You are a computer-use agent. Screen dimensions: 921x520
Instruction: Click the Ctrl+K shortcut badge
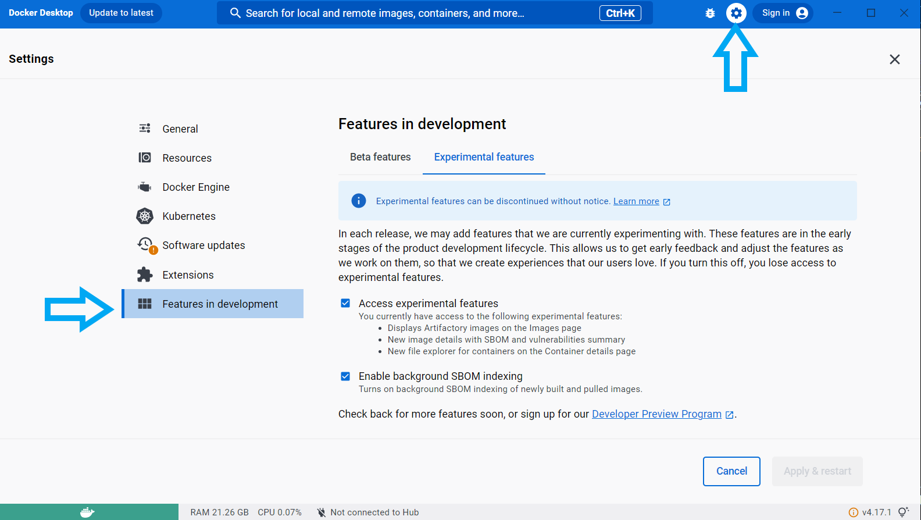pyautogui.click(x=620, y=13)
